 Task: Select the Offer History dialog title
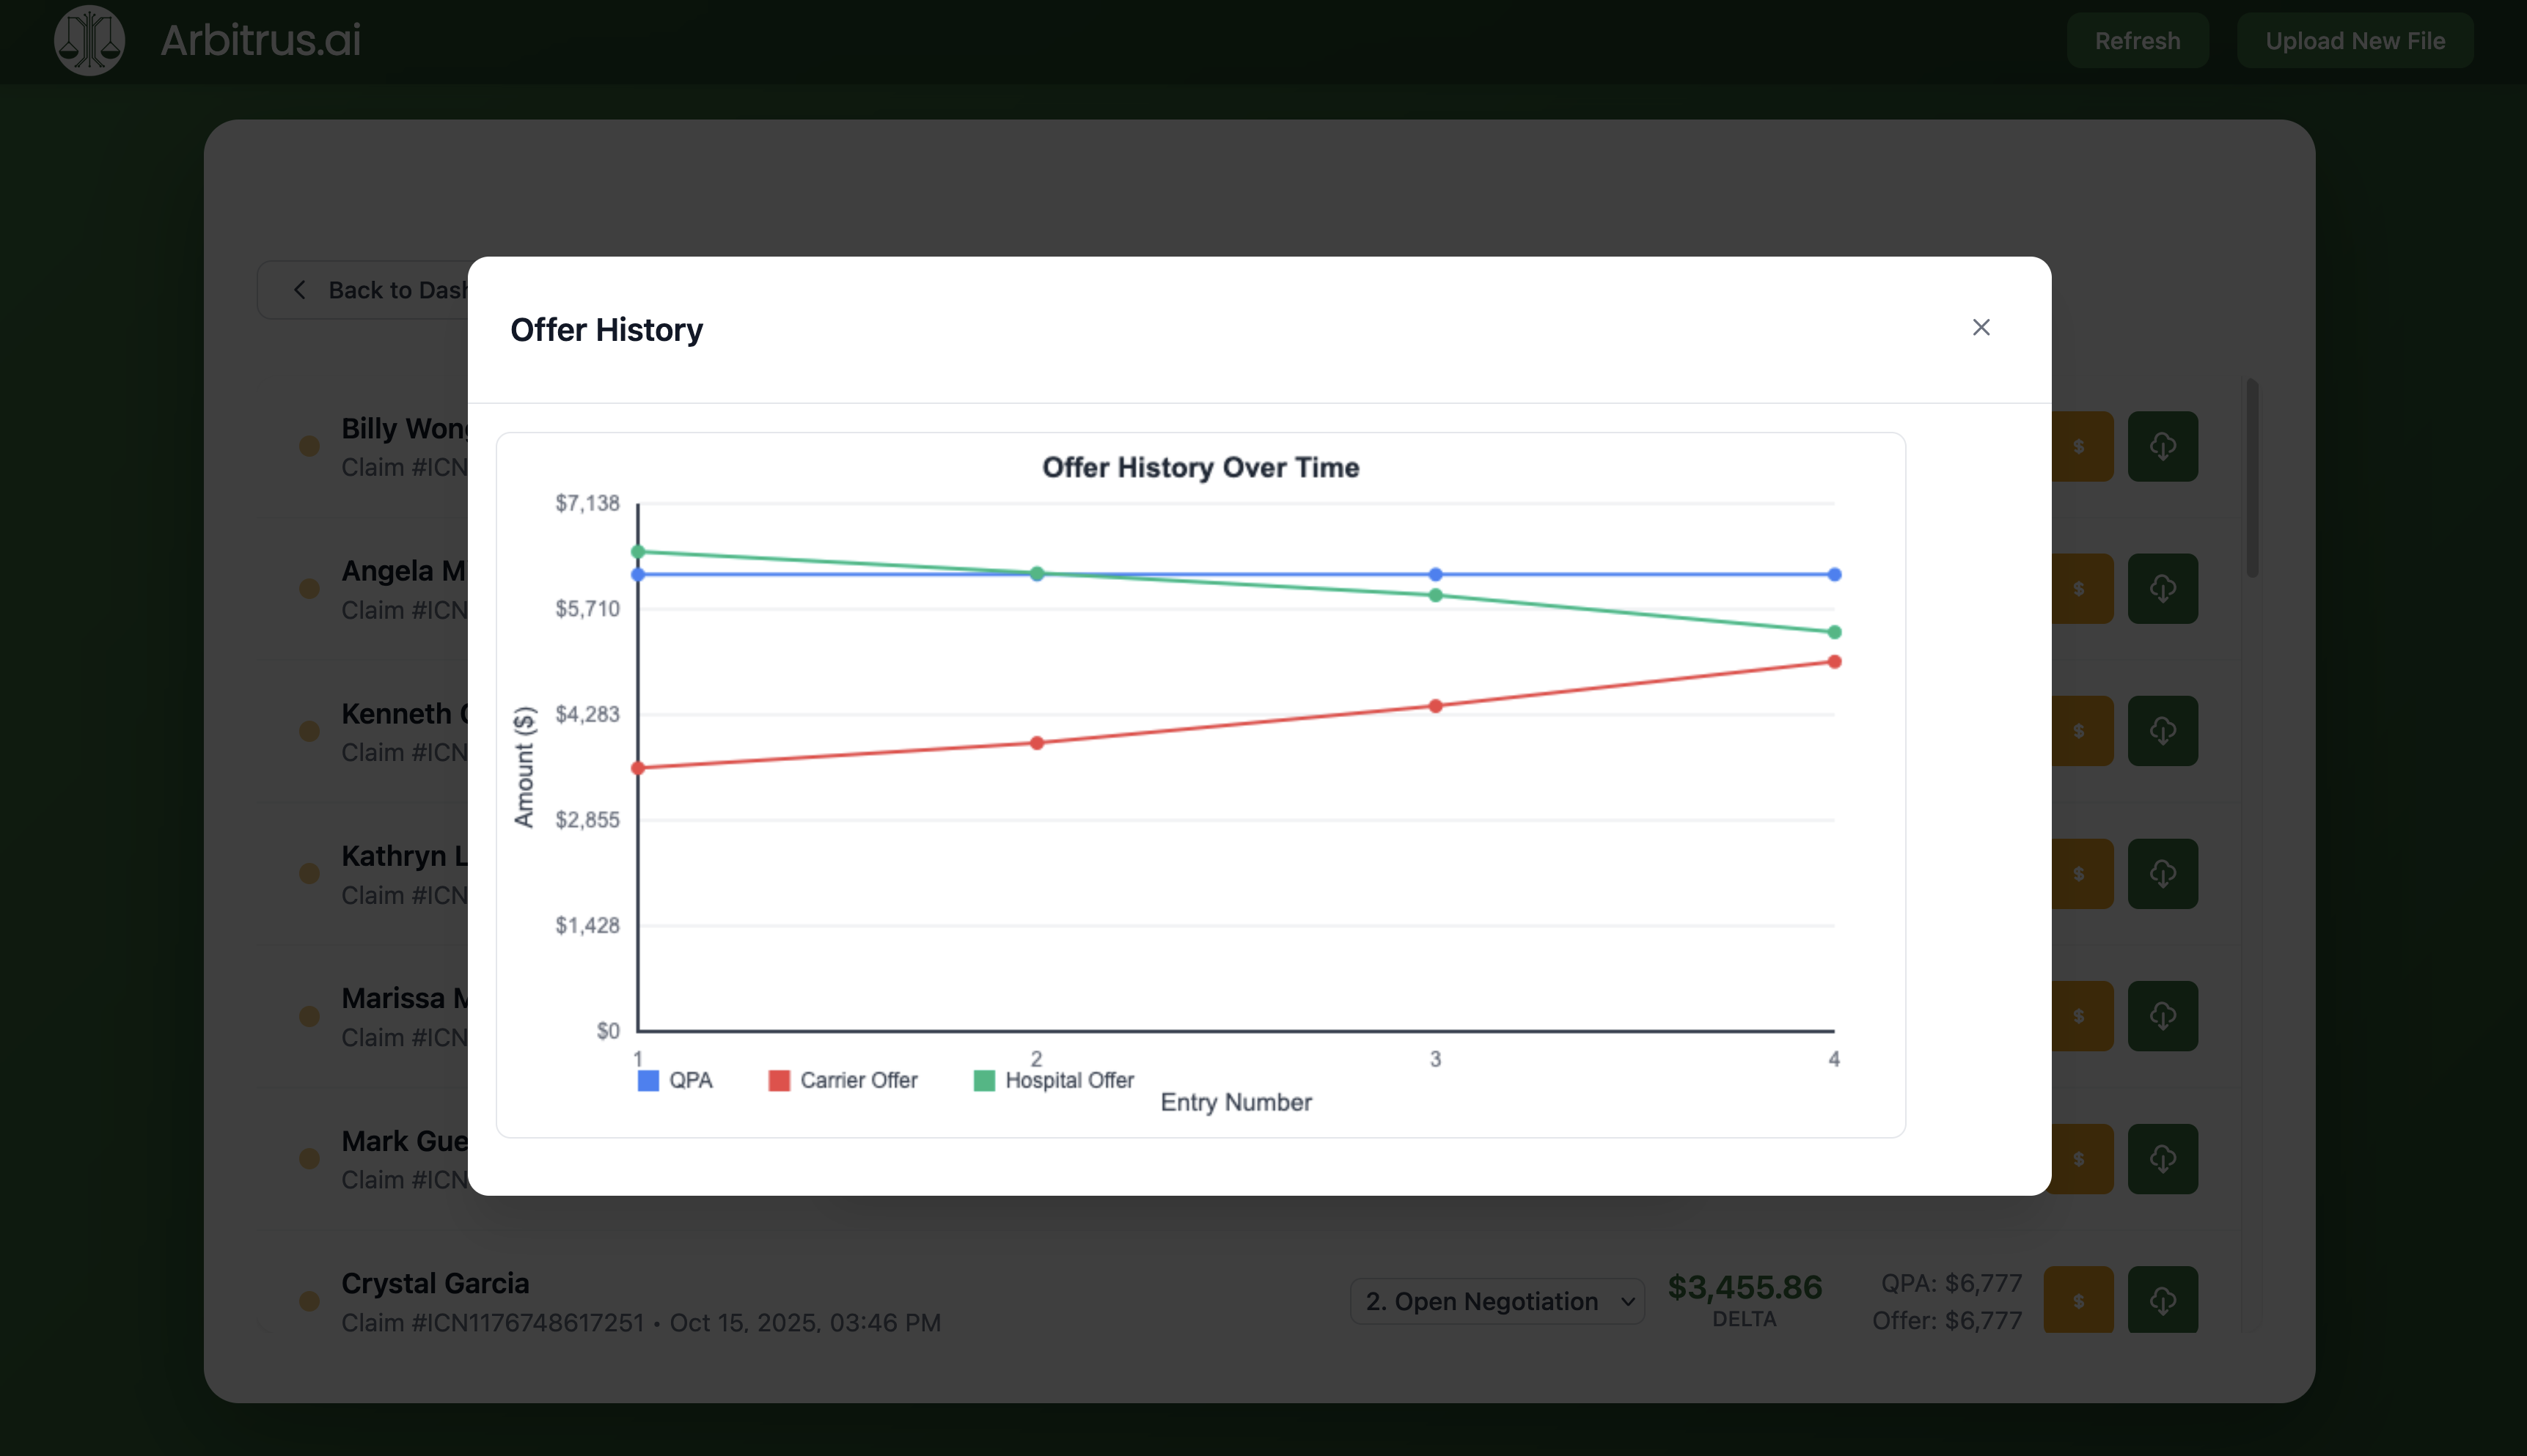coord(606,329)
